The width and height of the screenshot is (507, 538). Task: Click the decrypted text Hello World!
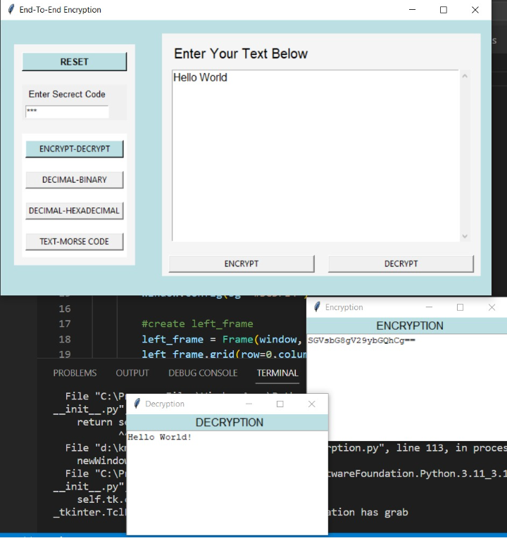159,437
